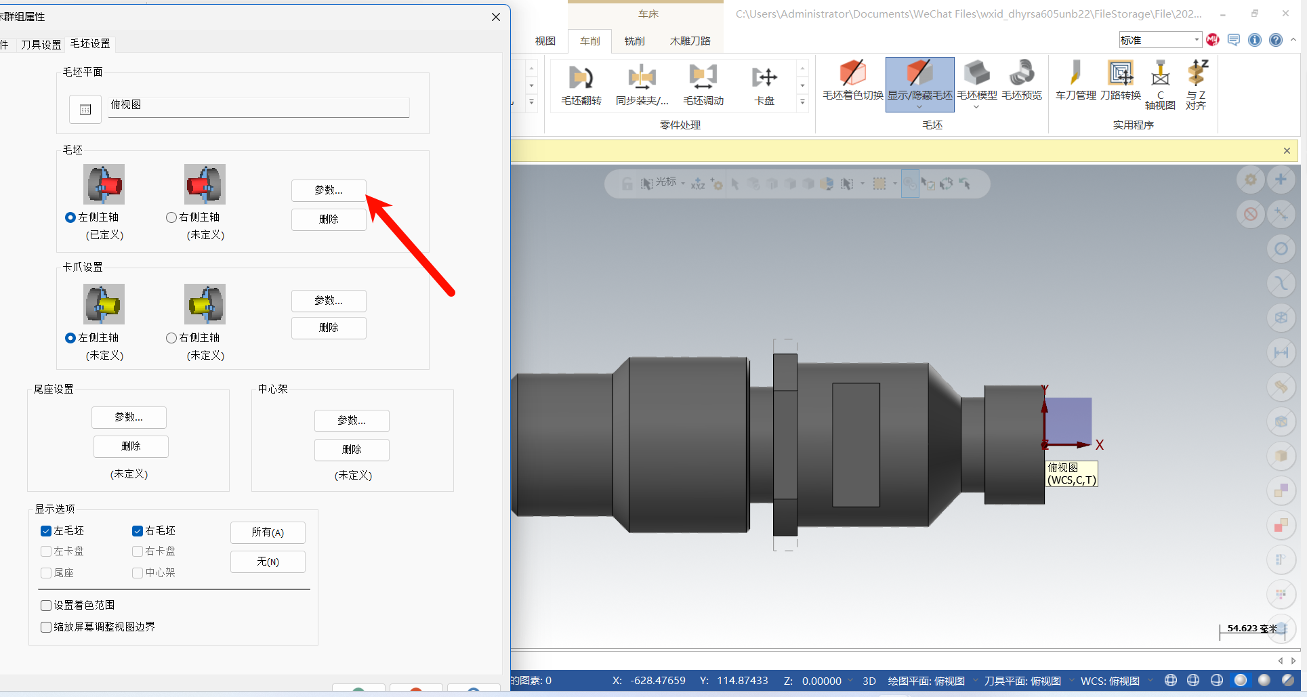Click the 俯视图 stock plane field
The image size is (1307, 697).
pyautogui.click(x=258, y=106)
